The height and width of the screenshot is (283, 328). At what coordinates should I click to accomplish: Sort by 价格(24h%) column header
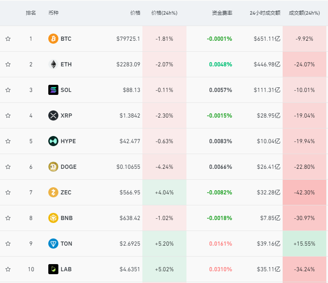(164, 13)
